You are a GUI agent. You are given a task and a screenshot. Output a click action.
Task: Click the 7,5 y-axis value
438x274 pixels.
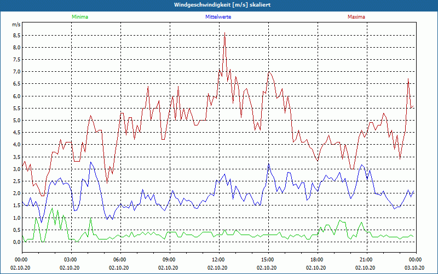(x=16, y=60)
